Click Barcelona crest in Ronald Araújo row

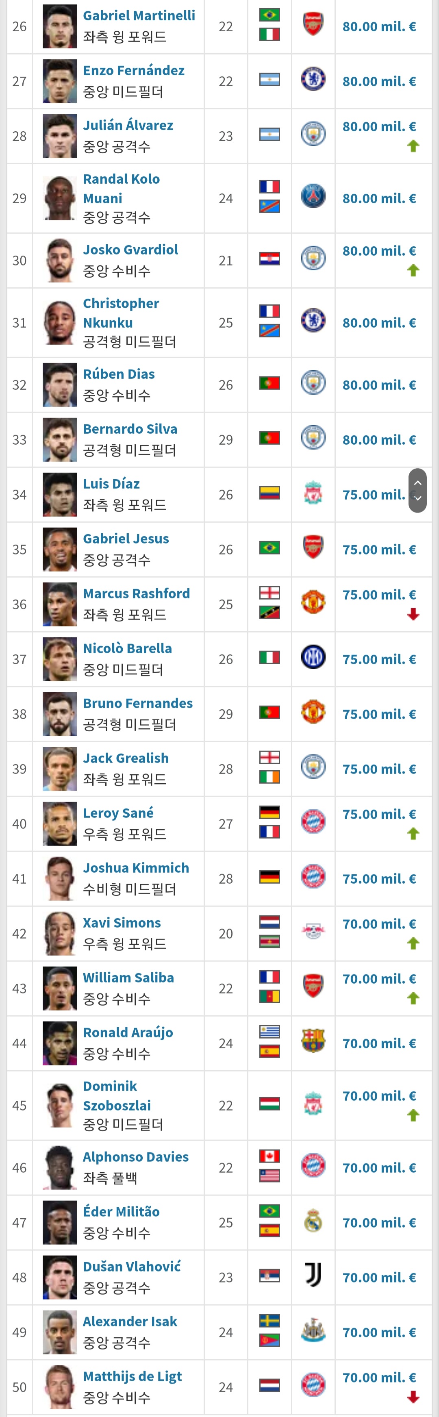point(313,1041)
